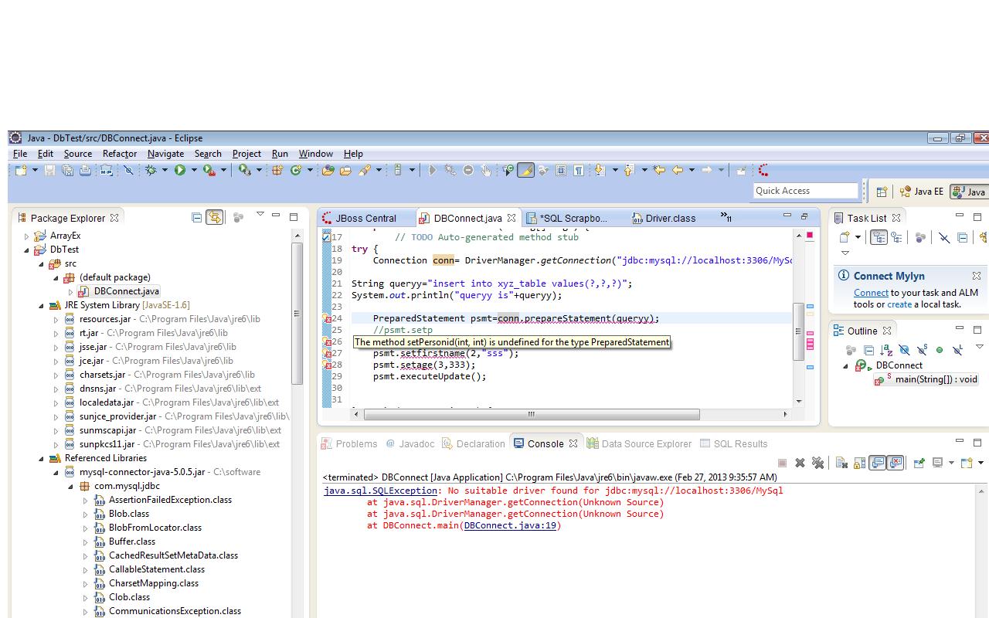Click the Quick Access search field

coord(806,191)
